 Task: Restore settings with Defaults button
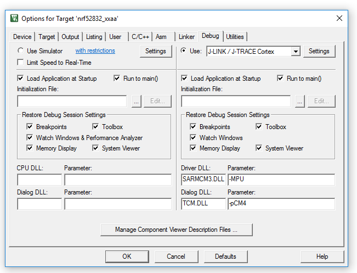pos(225,257)
